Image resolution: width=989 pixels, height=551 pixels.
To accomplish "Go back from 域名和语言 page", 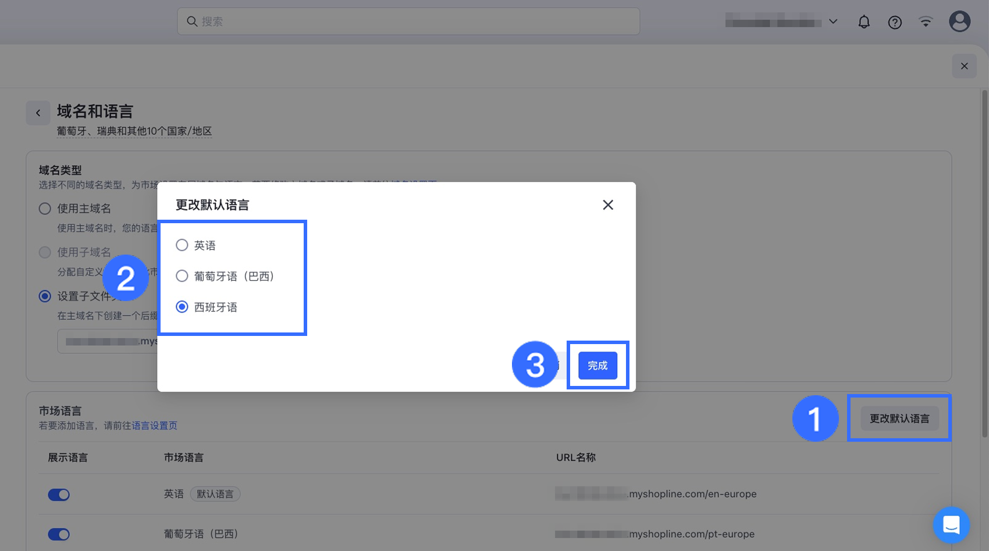I will (38, 113).
